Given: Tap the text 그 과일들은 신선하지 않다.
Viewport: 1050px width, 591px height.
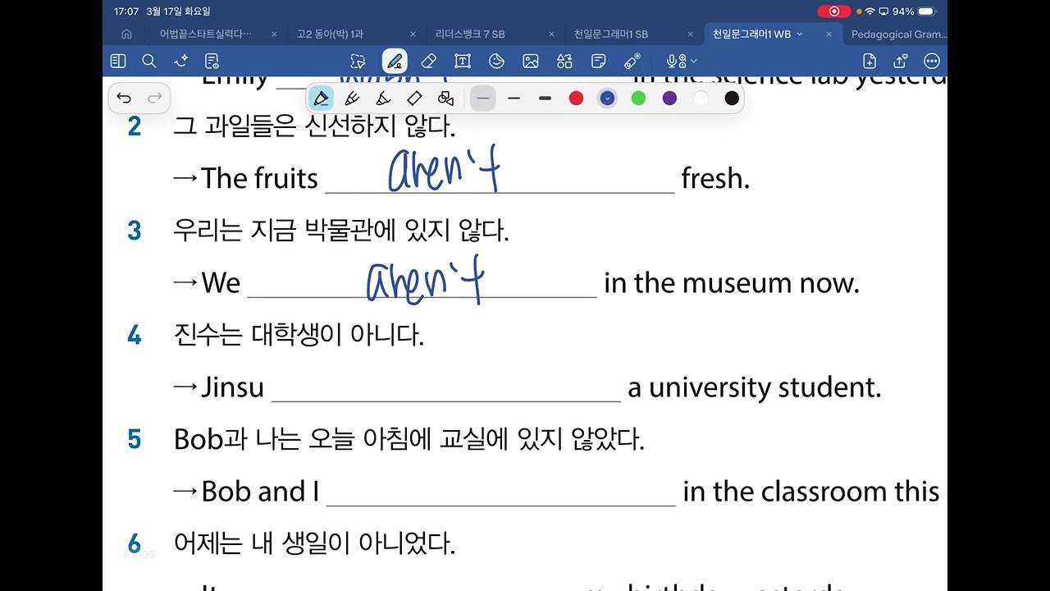Looking at the screenshot, I should [x=314, y=126].
